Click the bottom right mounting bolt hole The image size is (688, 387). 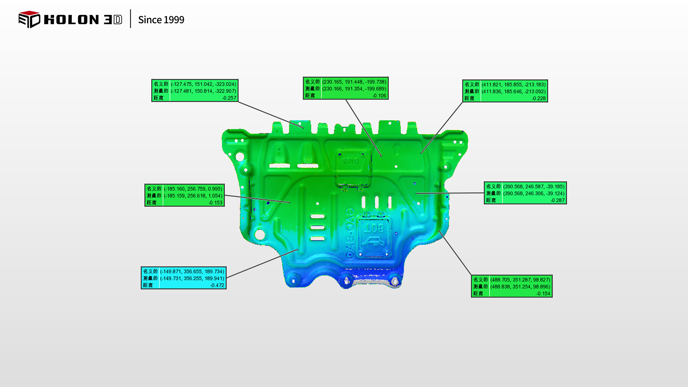click(395, 282)
